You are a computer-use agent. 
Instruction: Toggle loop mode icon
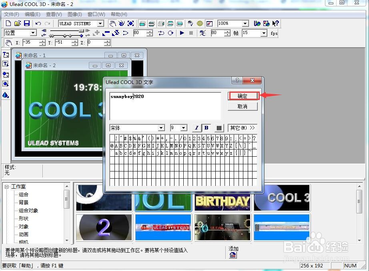pos(170,33)
